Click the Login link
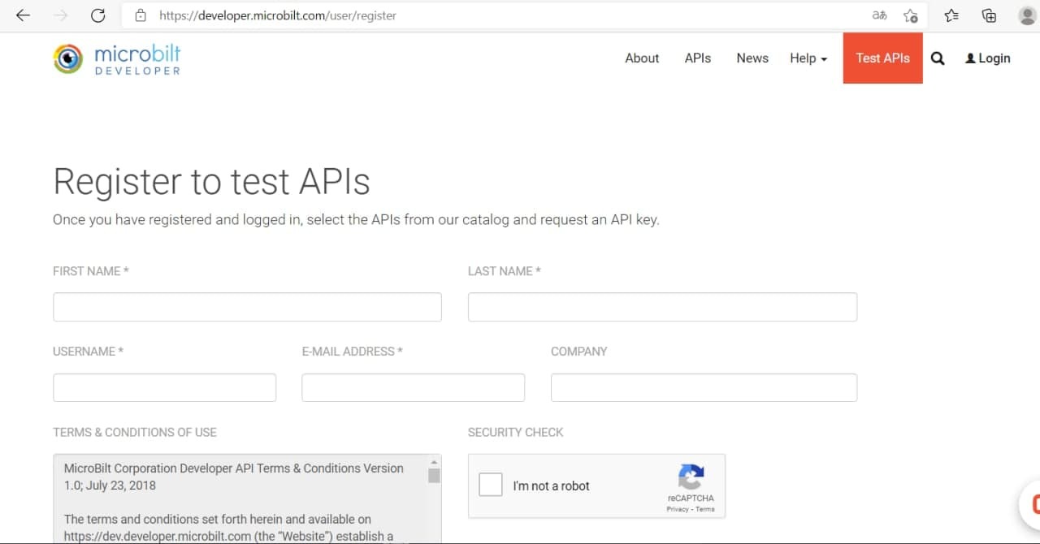 (988, 58)
